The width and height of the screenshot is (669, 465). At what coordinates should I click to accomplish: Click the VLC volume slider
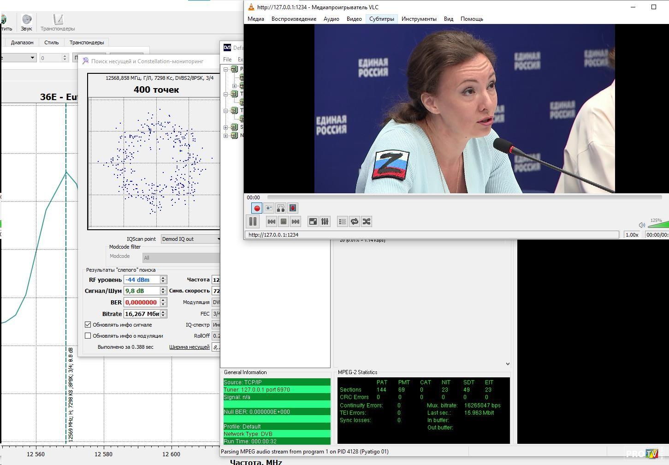coord(658,225)
